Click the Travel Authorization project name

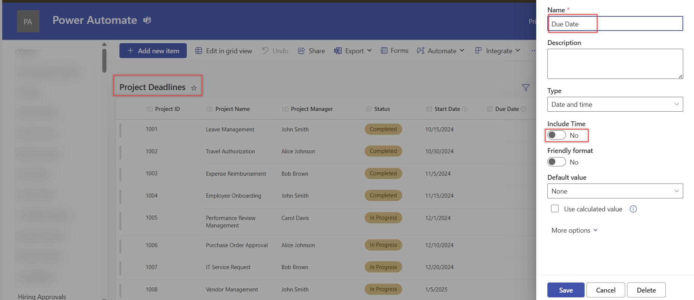(230, 151)
